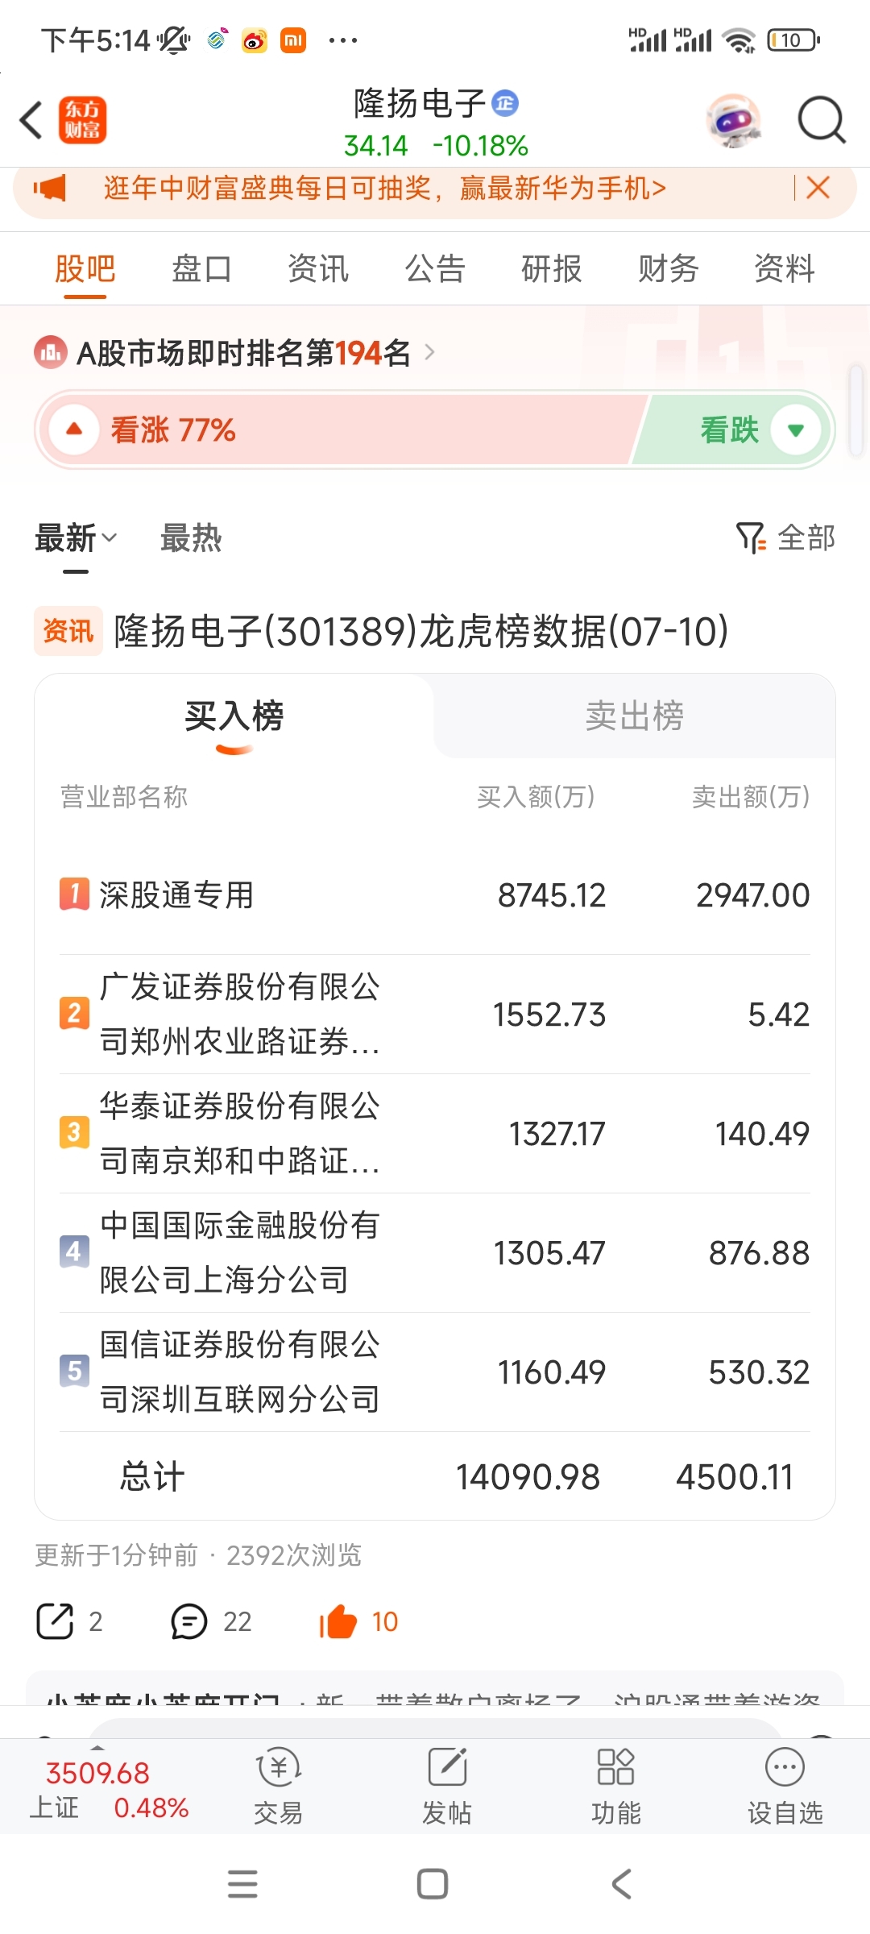The height and width of the screenshot is (1934, 870).
Task: Tap the rank 5 badge icon
Action: [x=74, y=1371]
